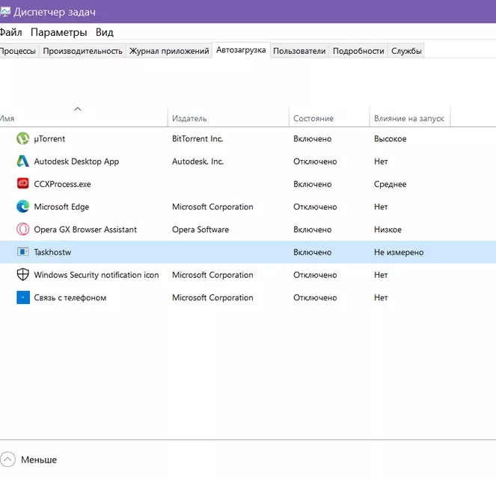Sort by the Состояние column header
The image size is (496, 479).
coord(329,118)
